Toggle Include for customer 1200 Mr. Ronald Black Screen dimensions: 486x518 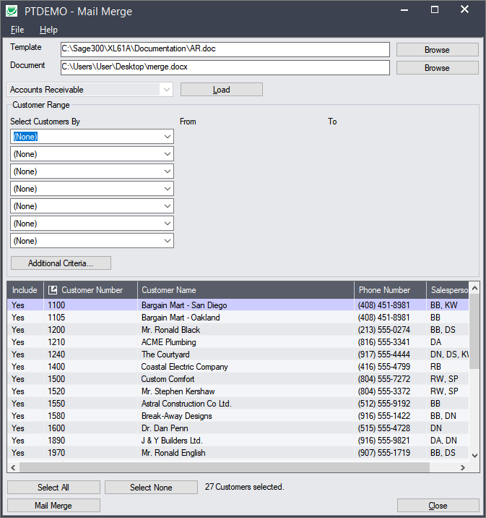pyautogui.click(x=18, y=330)
